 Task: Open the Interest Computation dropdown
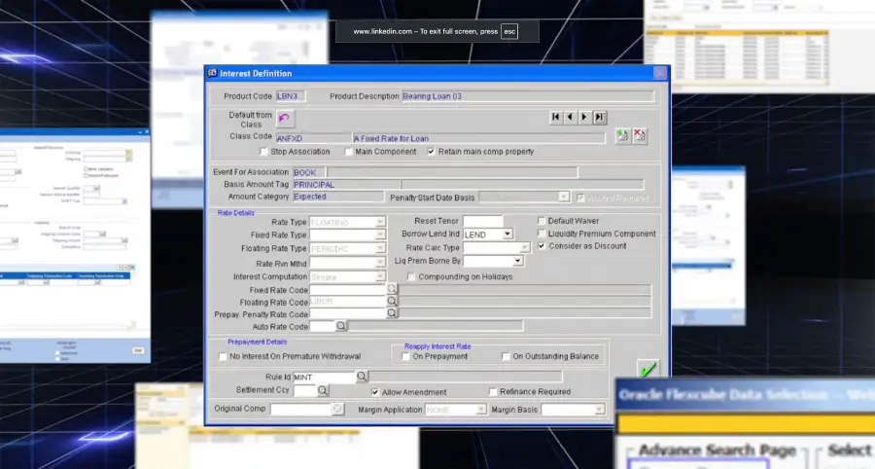point(380,277)
